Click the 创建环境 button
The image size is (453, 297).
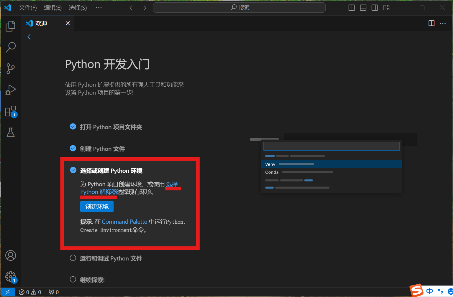(x=97, y=207)
